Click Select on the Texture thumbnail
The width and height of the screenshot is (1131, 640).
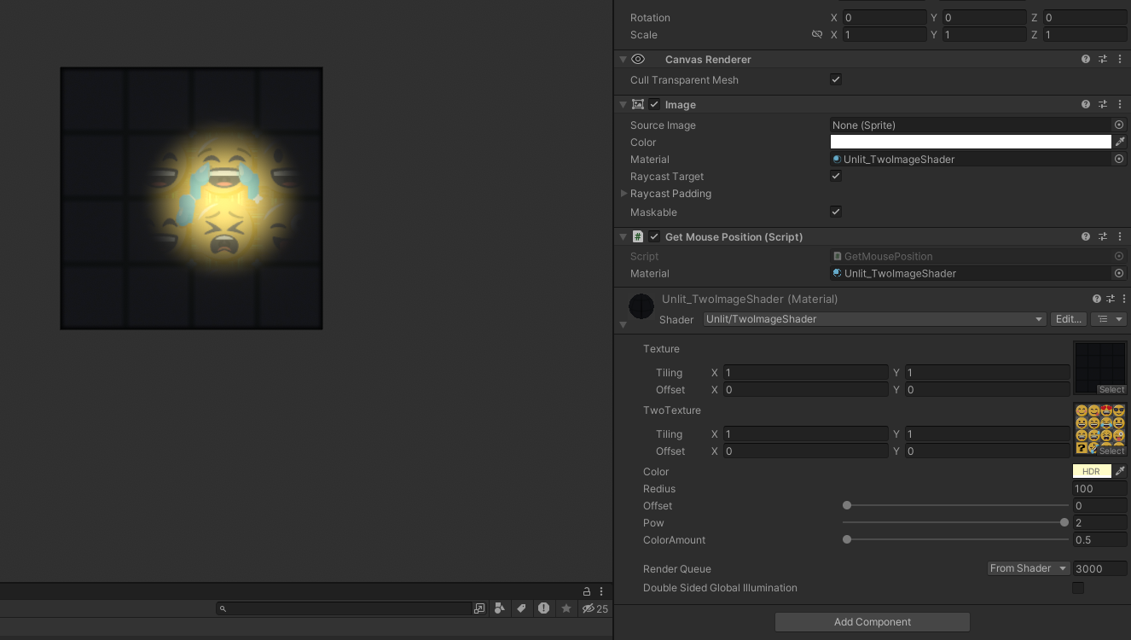pos(1111,390)
